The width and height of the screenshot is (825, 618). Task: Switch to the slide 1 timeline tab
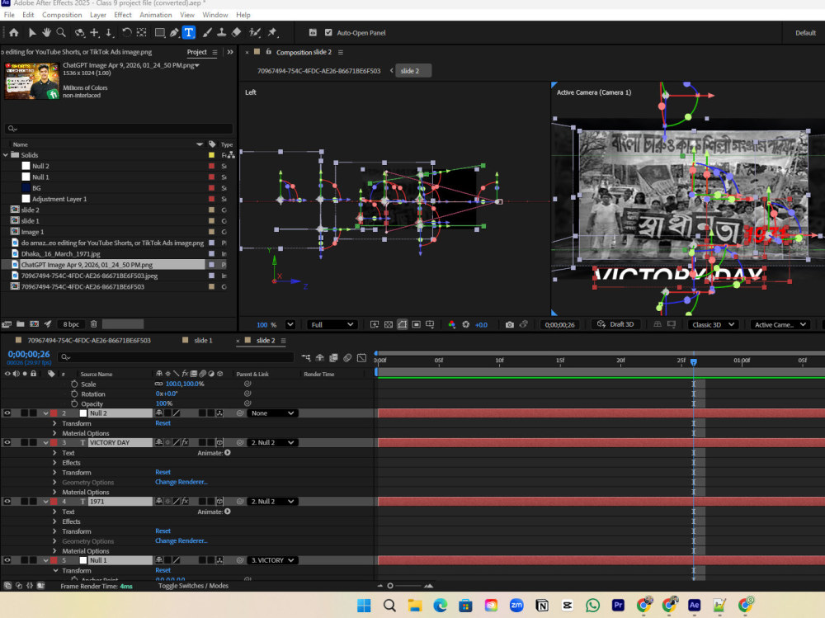203,341
